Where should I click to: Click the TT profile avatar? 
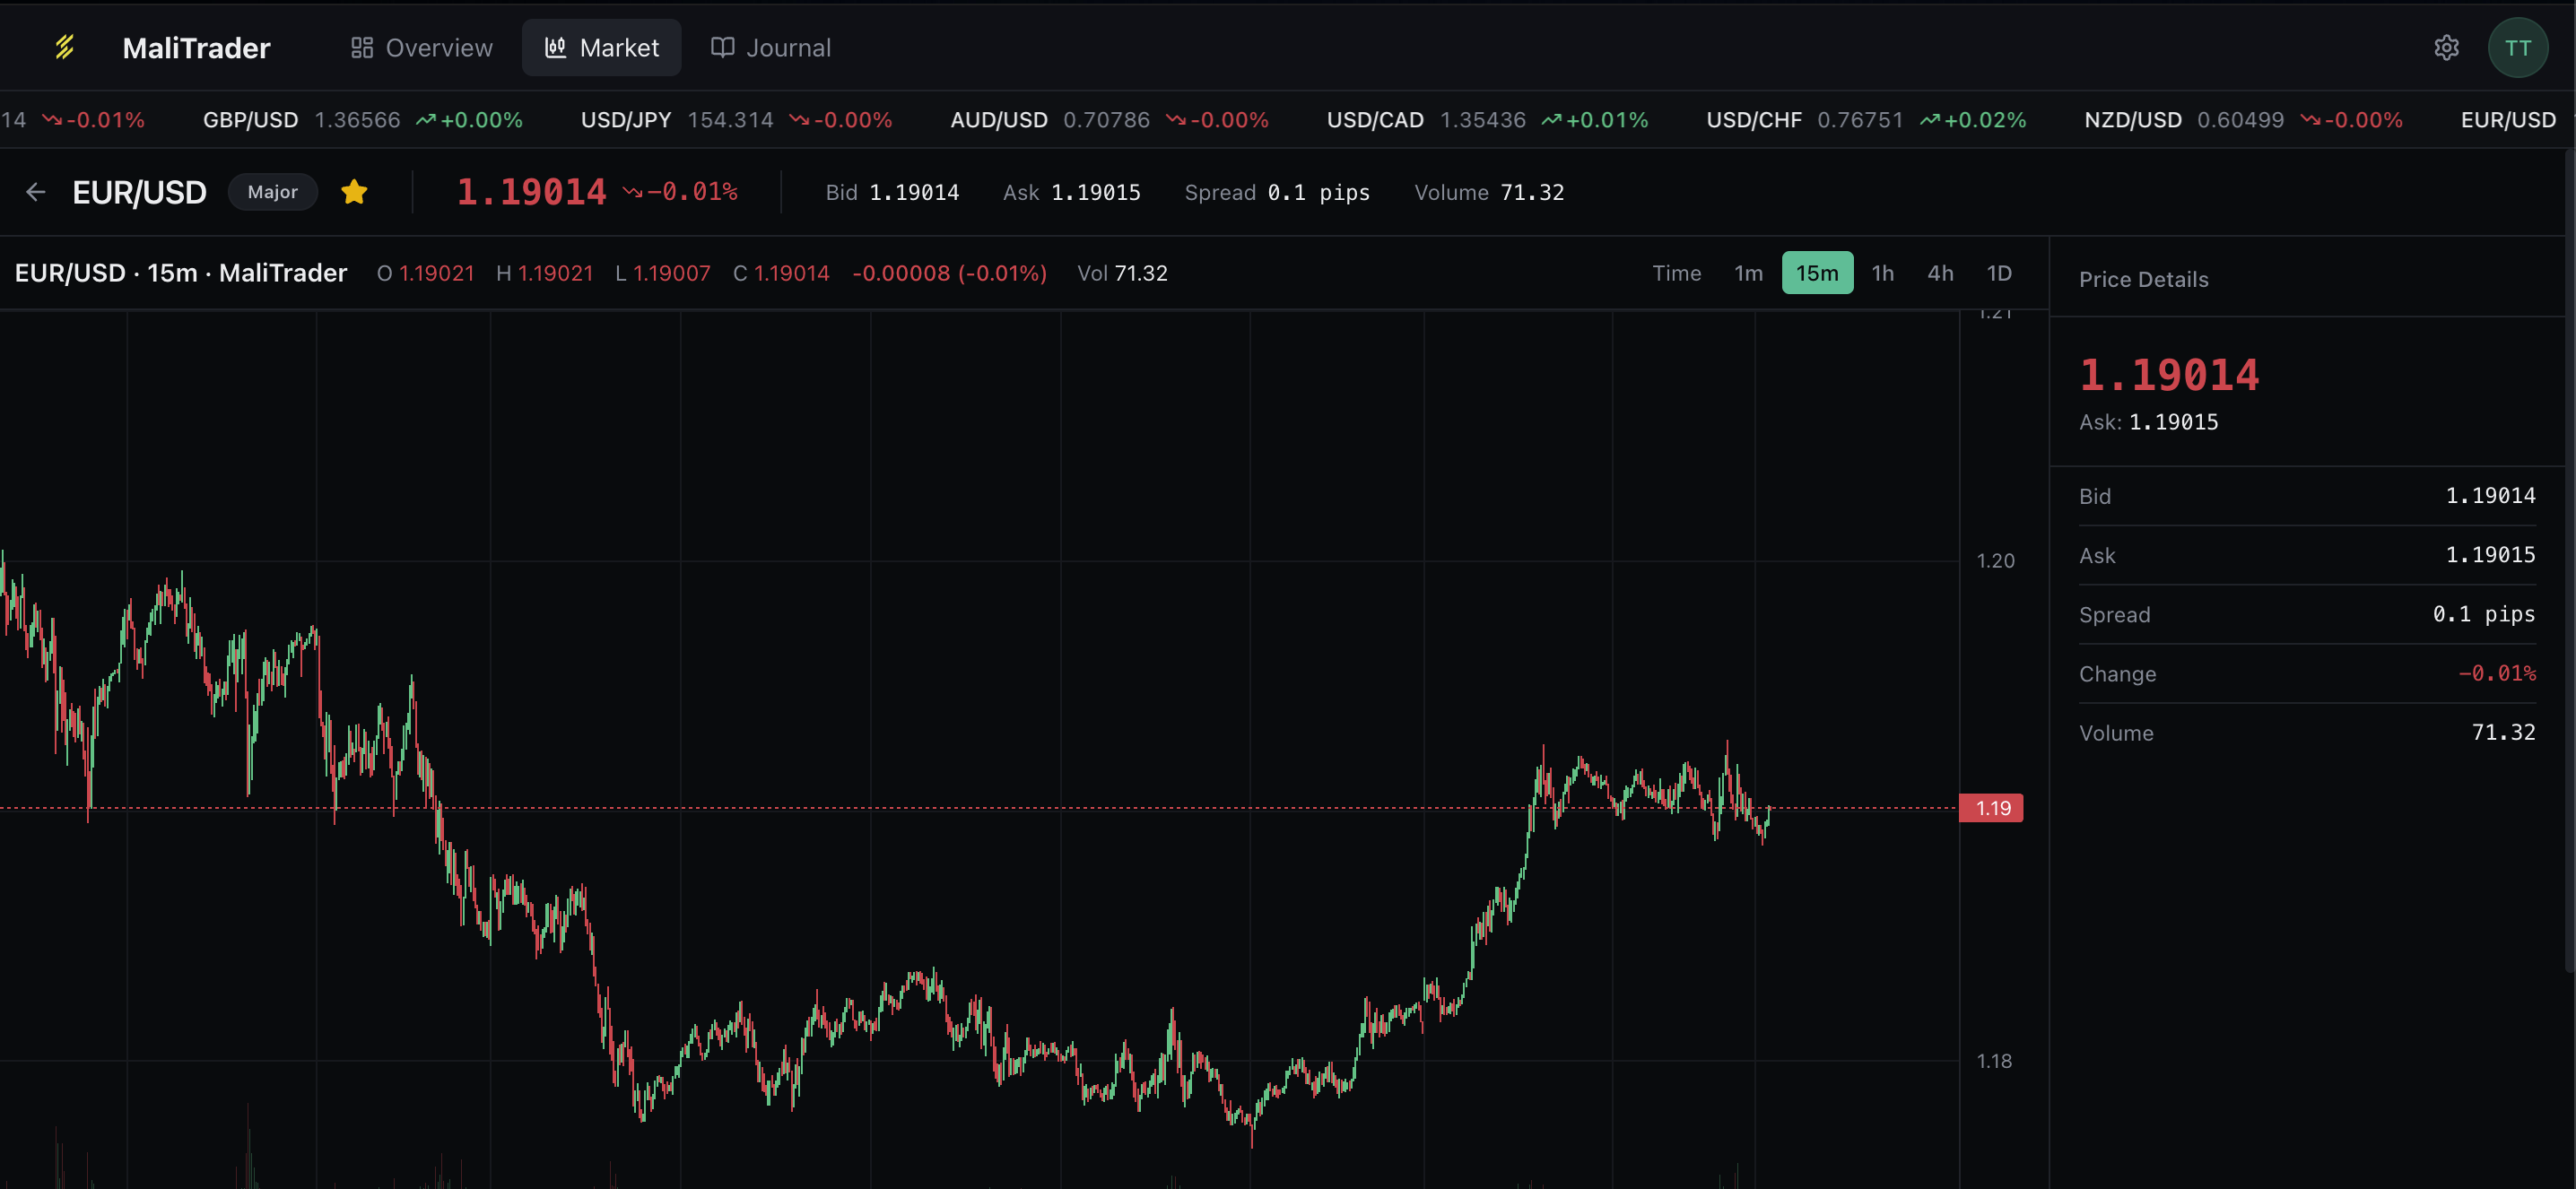pos(2519,47)
